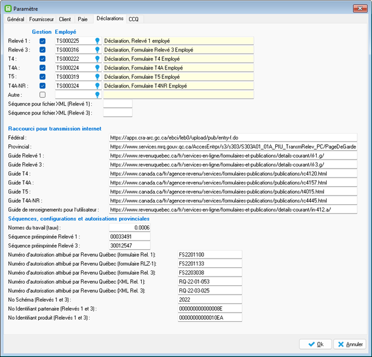Screen dimensions: 372x357
Task: Switch to the Général tab
Action: [x=16, y=19]
